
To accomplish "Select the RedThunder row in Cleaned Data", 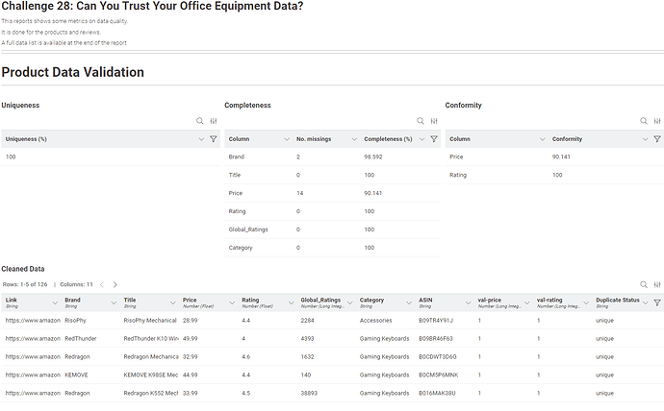I will [x=81, y=338].
